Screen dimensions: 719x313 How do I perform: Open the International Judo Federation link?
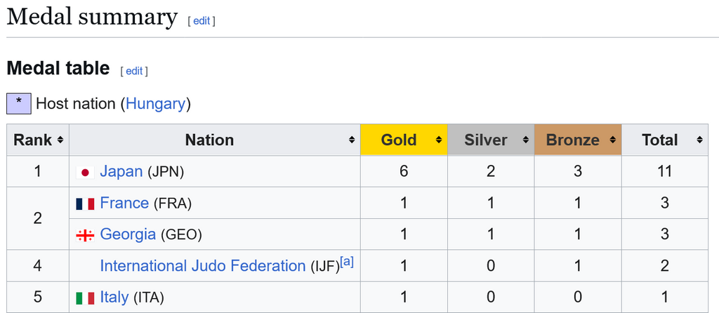[x=203, y=266]
